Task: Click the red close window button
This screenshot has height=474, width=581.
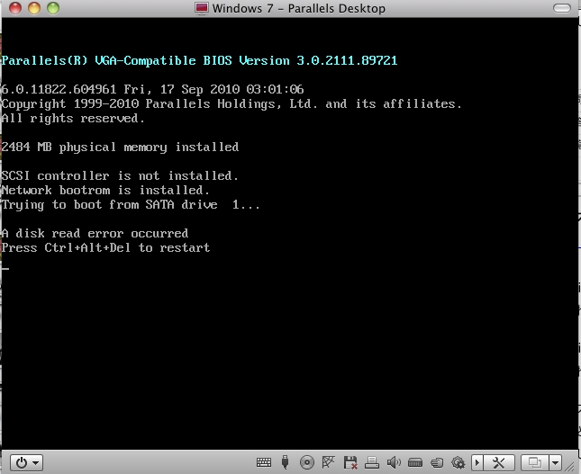Action: 15,8
